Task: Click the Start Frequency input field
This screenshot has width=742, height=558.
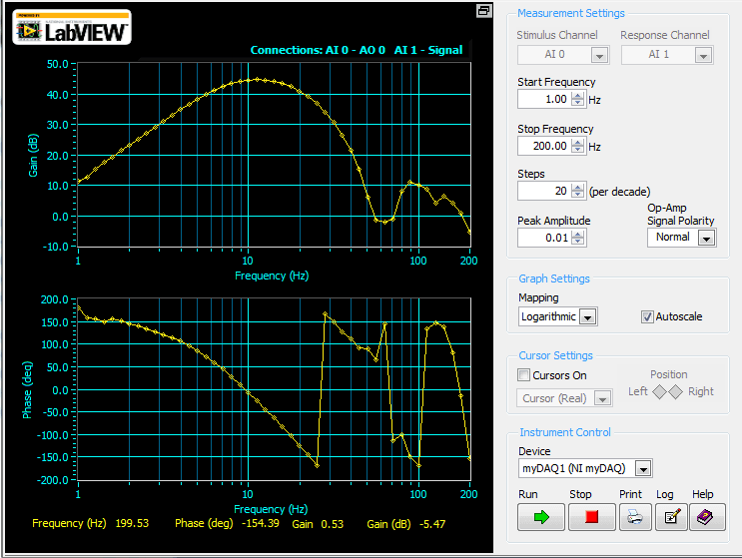Action: (543, 99)
